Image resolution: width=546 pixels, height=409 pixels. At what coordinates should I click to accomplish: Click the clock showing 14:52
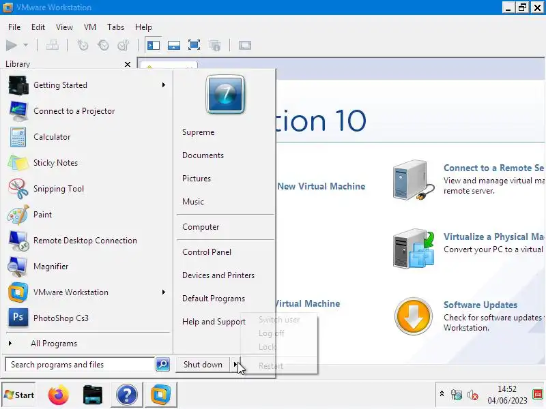pos(507,389)
